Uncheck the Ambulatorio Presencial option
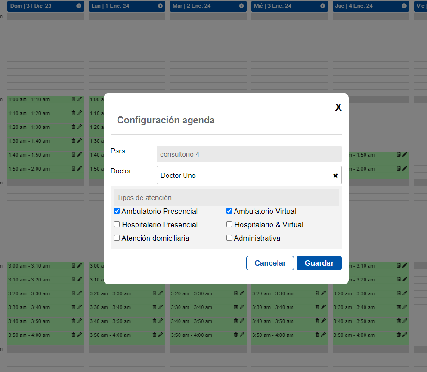This screenshot has height=372, width=427. pos(117,211)
